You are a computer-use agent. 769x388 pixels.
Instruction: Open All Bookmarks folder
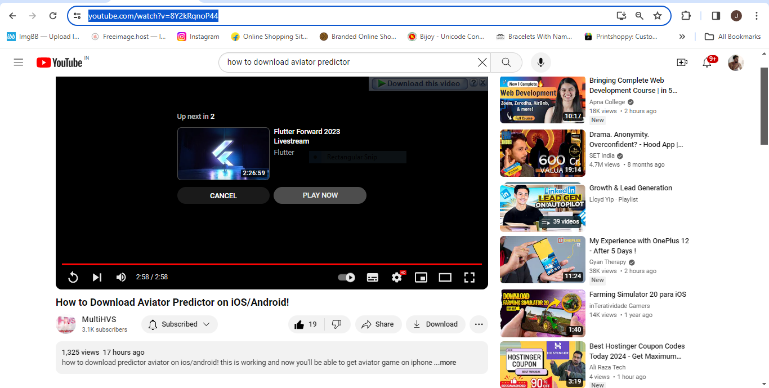point(734,37)
